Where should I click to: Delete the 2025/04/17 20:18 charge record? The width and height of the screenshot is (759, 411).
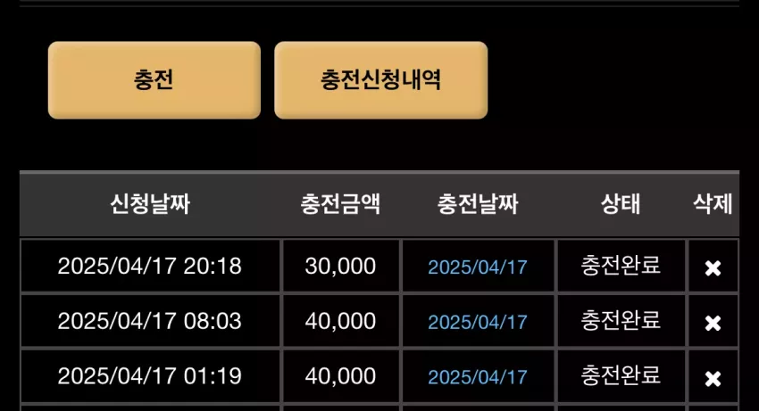point(713,267)
